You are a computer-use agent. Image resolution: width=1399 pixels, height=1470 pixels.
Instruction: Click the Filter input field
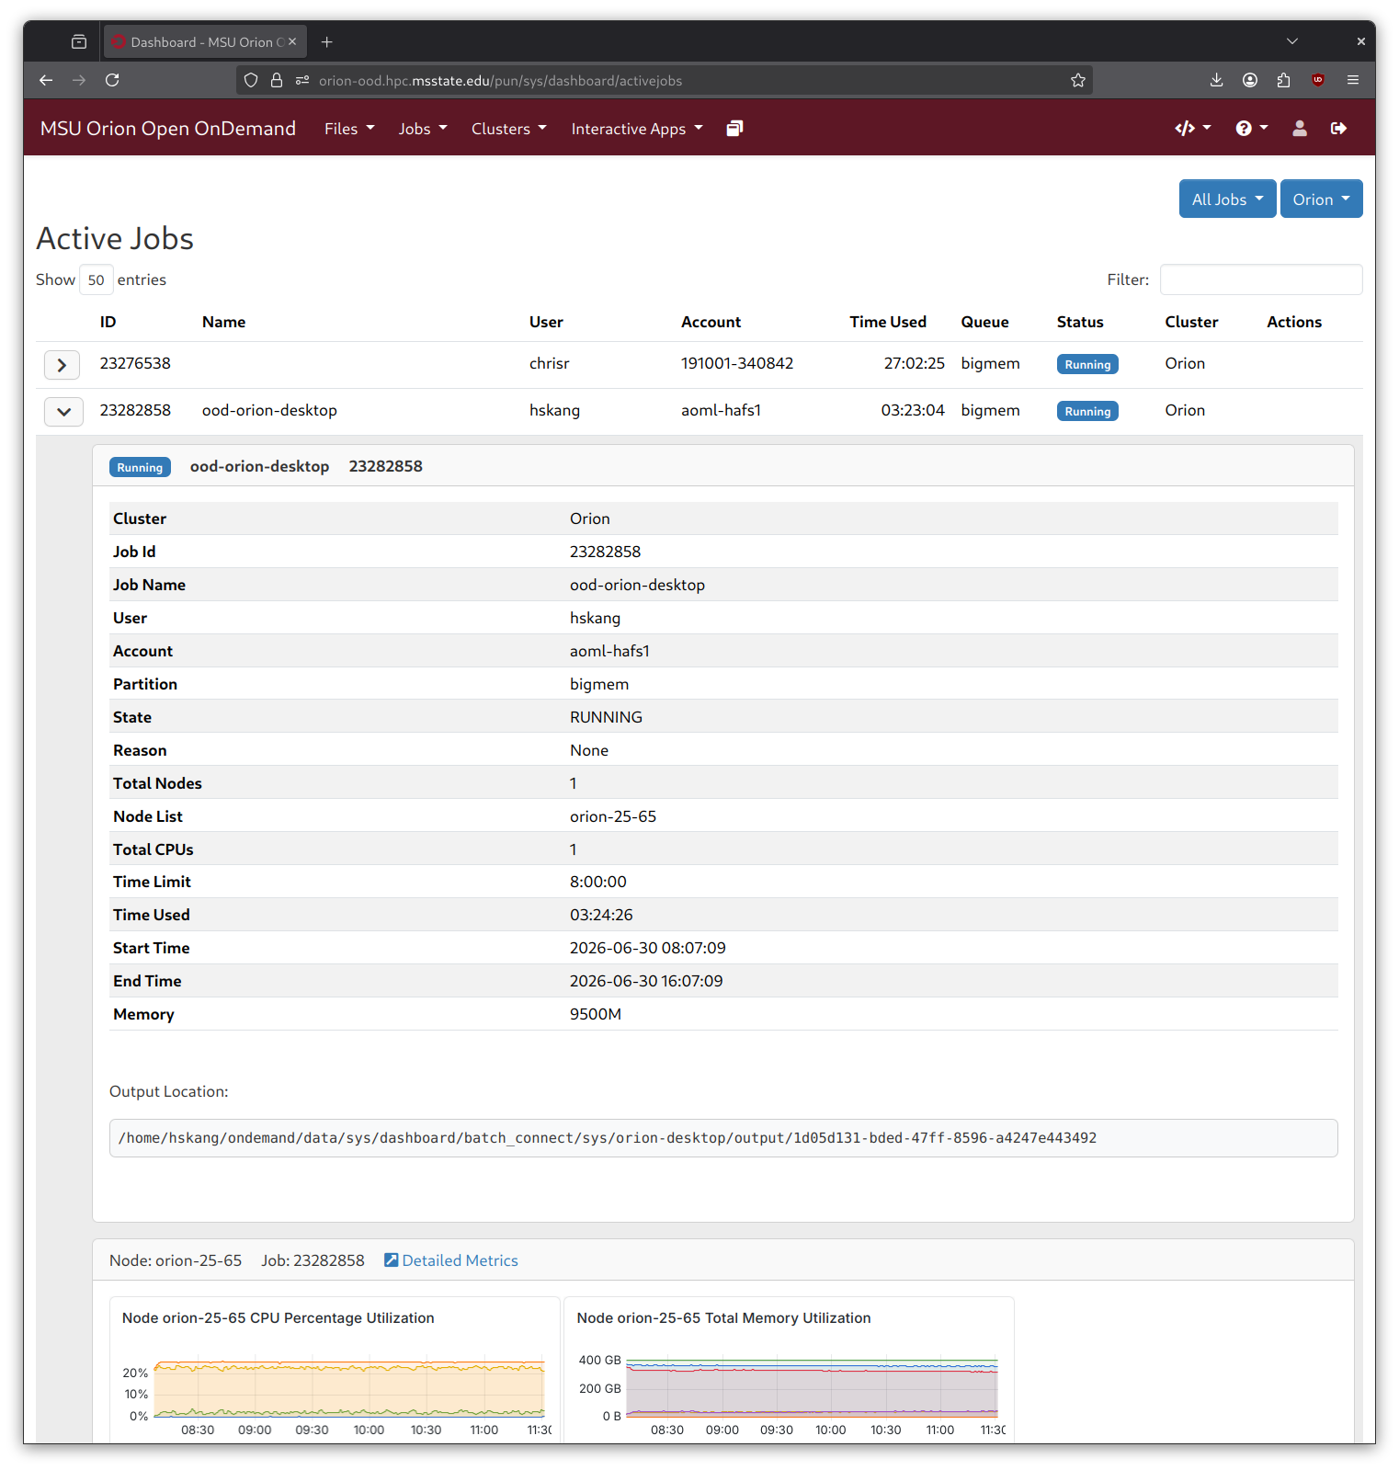coord(1261,279)
